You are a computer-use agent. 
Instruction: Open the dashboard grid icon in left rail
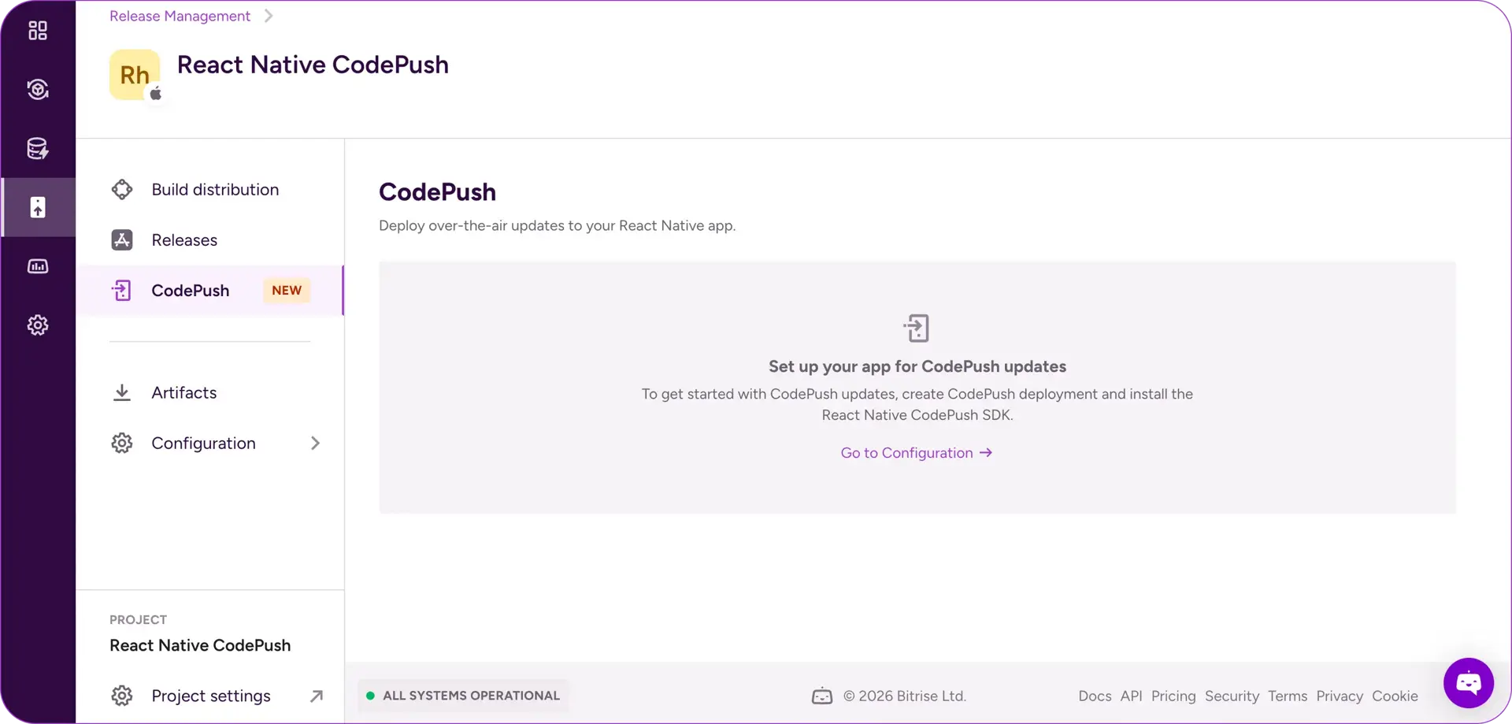coord(38,31)
